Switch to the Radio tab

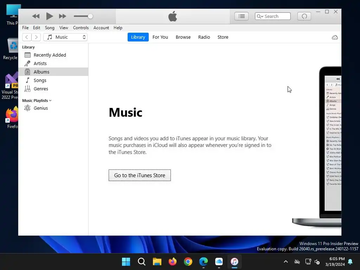pos(204,37)
